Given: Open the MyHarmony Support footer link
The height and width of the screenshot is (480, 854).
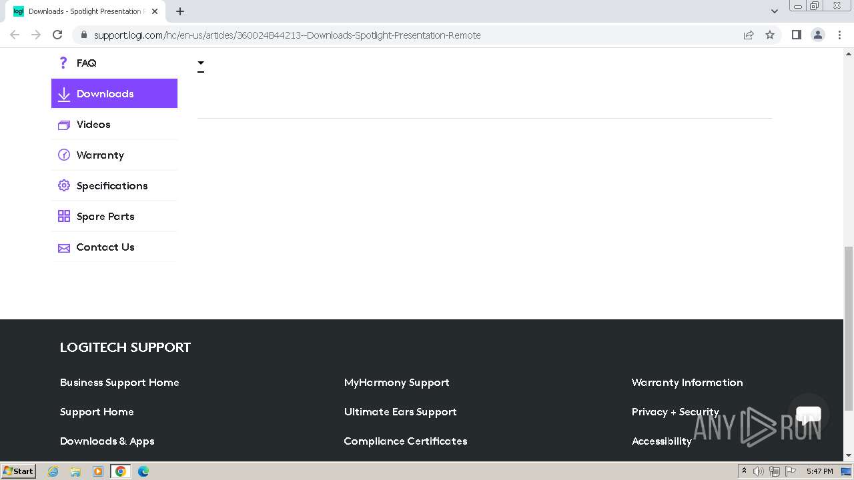Looking at the screenshot, I should [x=396, y=383].
